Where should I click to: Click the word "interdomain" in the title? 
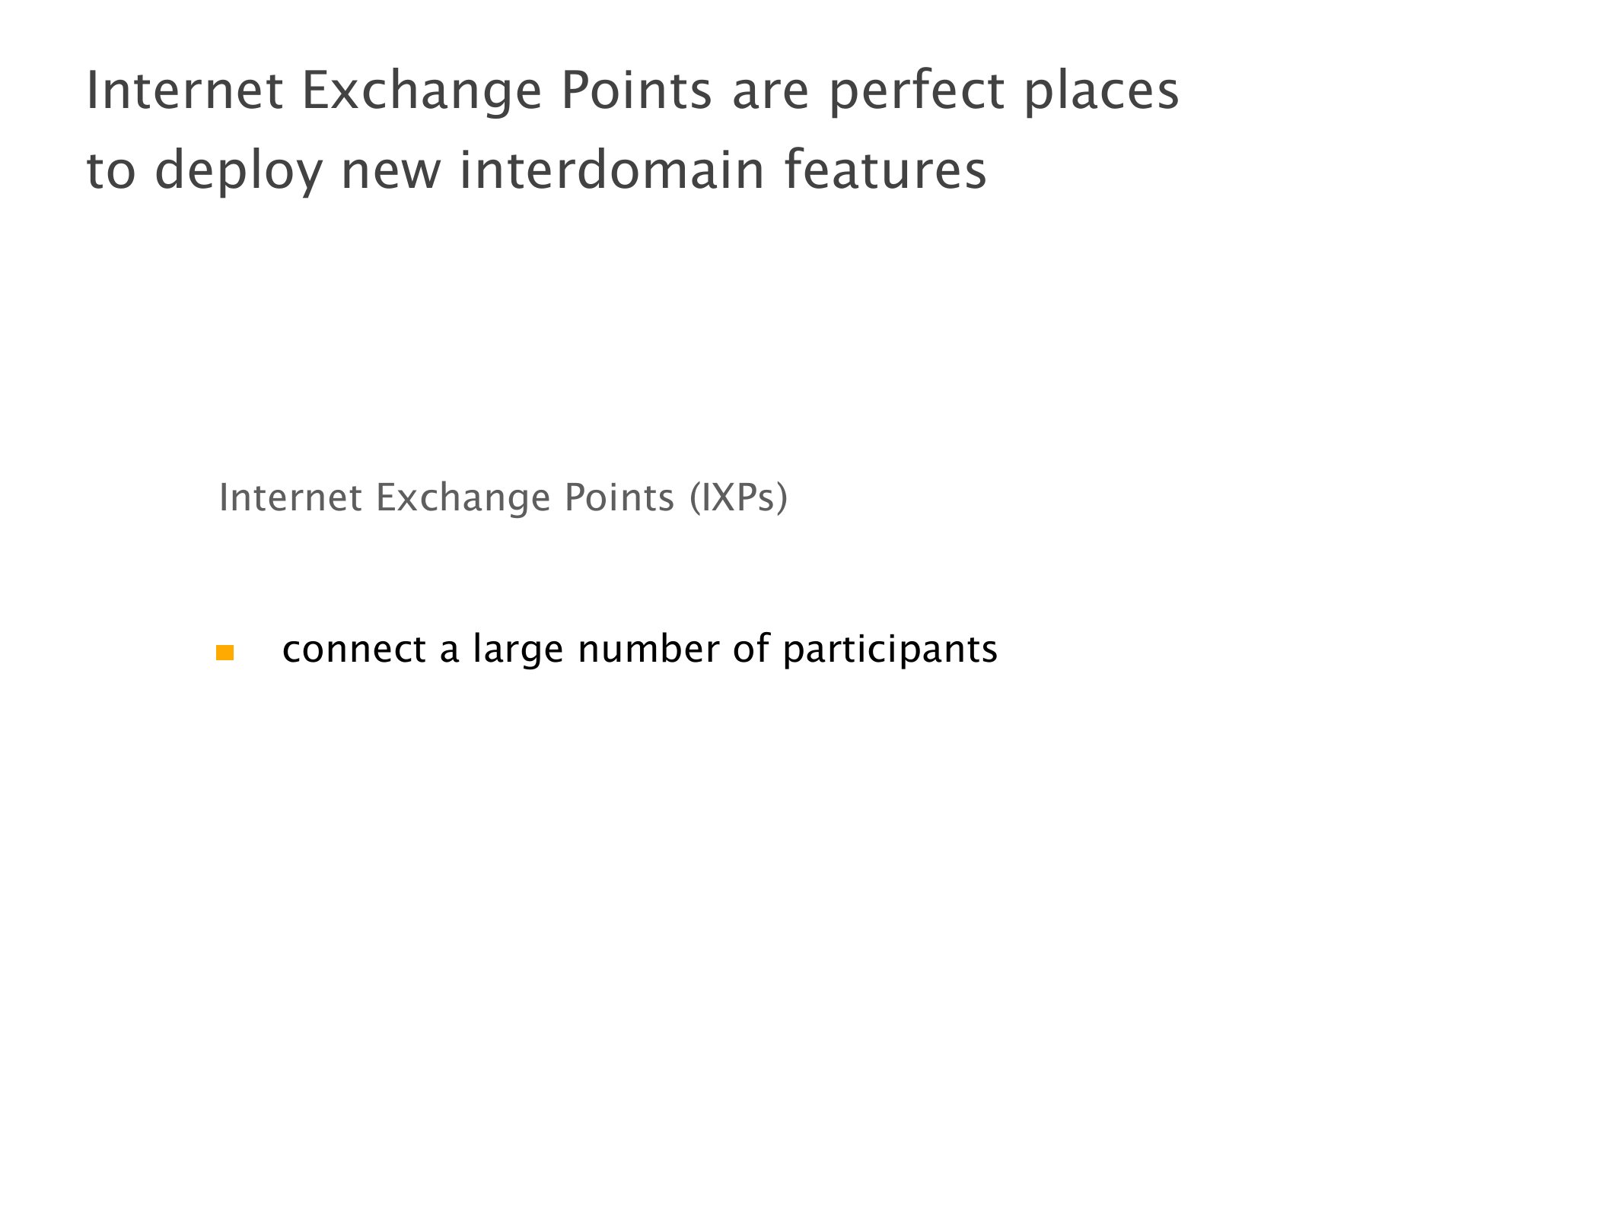point(612,170)
